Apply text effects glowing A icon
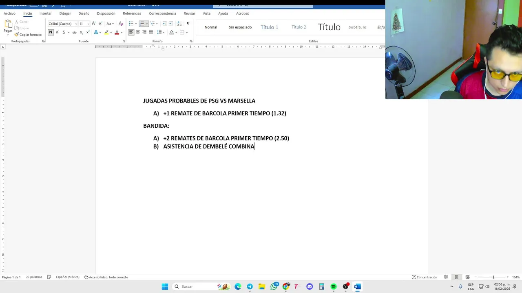Screen dimensions: 522x293 (96, 32)
